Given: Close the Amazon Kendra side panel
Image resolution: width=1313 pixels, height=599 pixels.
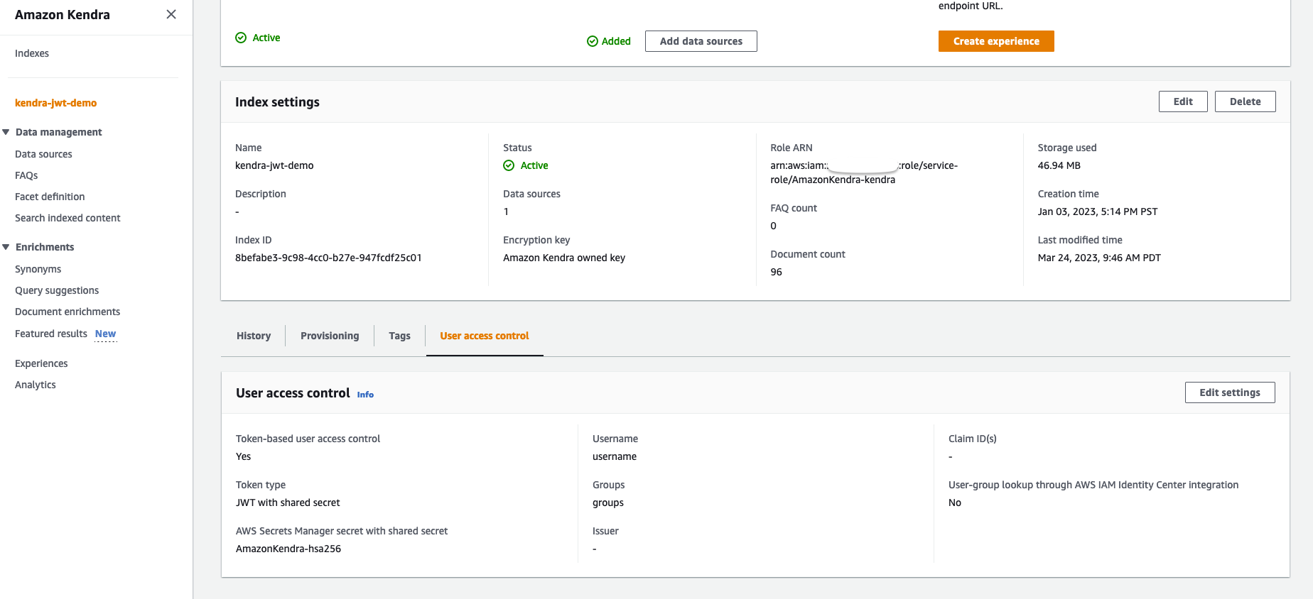Looking at the screenshot, I should click(171, 14).
